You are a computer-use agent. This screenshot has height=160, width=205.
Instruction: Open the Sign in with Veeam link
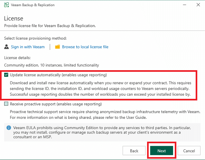click(x=28, y=47)
